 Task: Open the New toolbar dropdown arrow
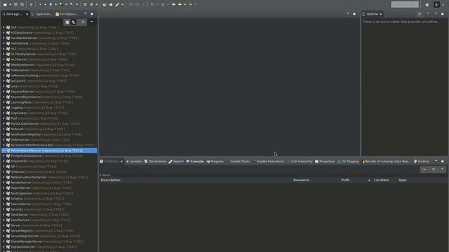(x=11, y=4)
